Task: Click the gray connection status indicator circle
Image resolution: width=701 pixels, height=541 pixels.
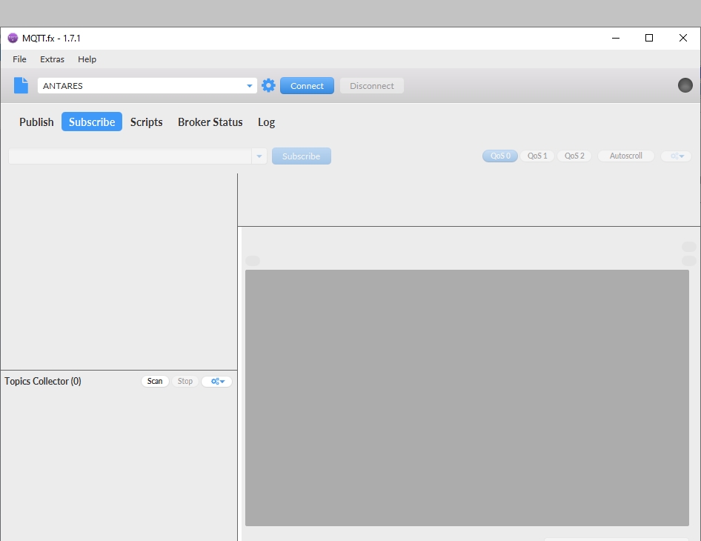Action: pyautogui.click(x=685, y=85)
